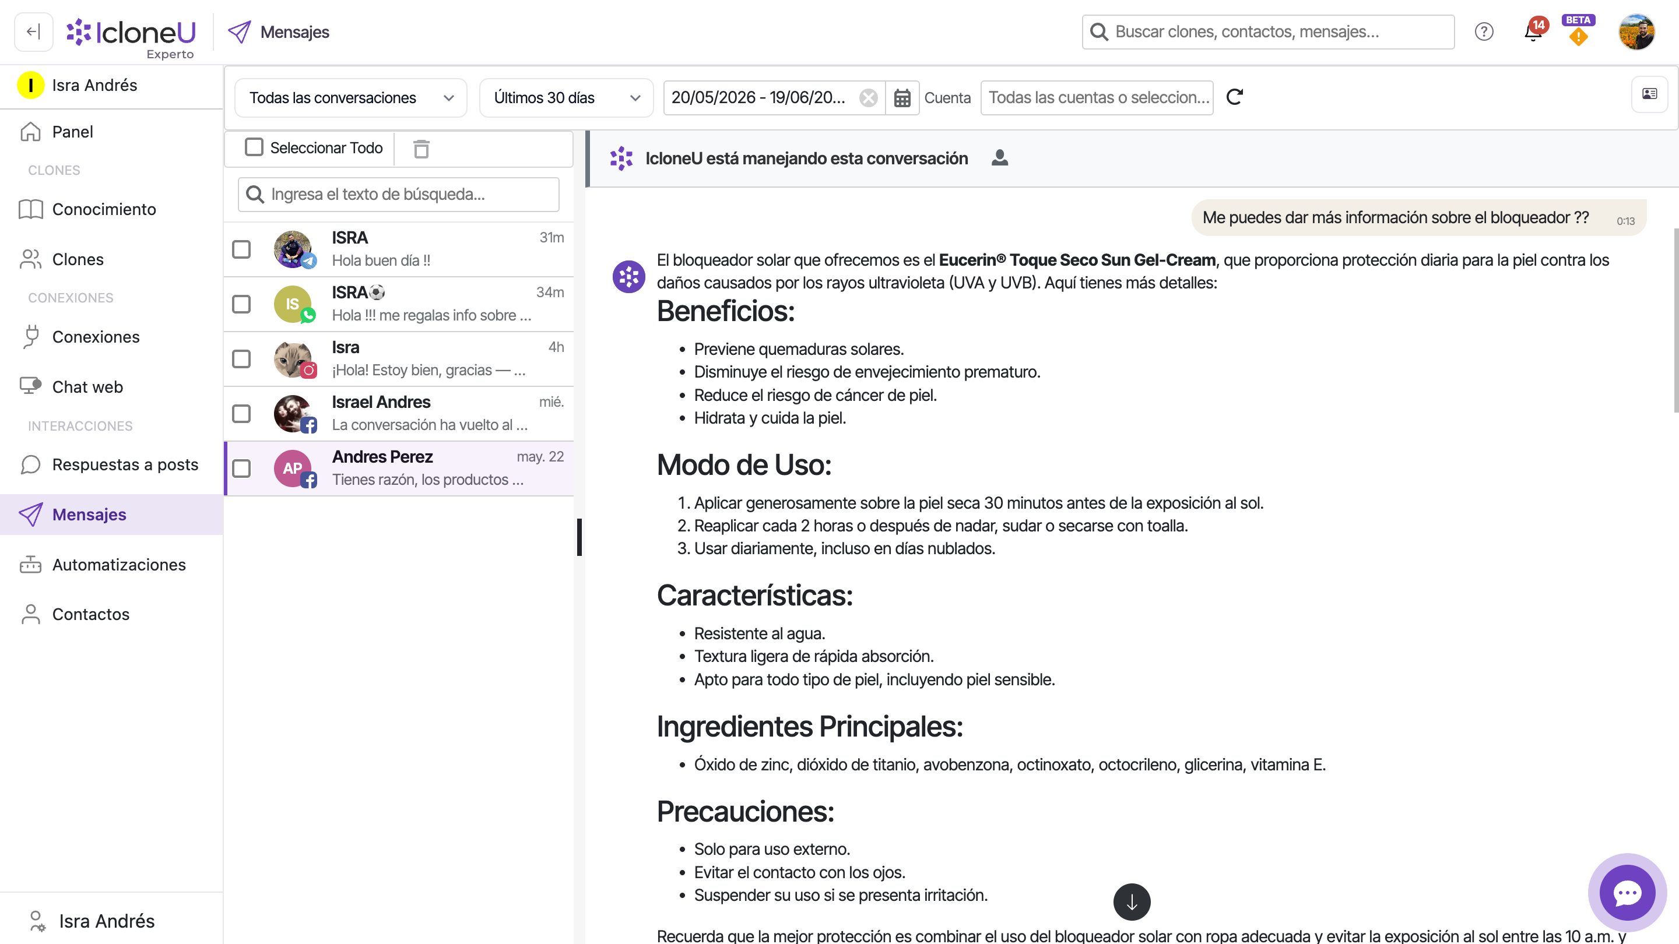Open Respuestas a posts section
1679x944 pixels.
click(111, 464)
